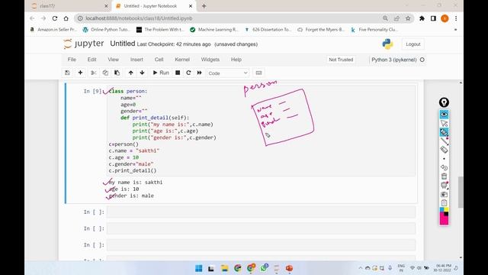This screenshot has width=488, height=275.
Task: Restart kernel and run all fast-forward icon
Action: pos(200,73)
